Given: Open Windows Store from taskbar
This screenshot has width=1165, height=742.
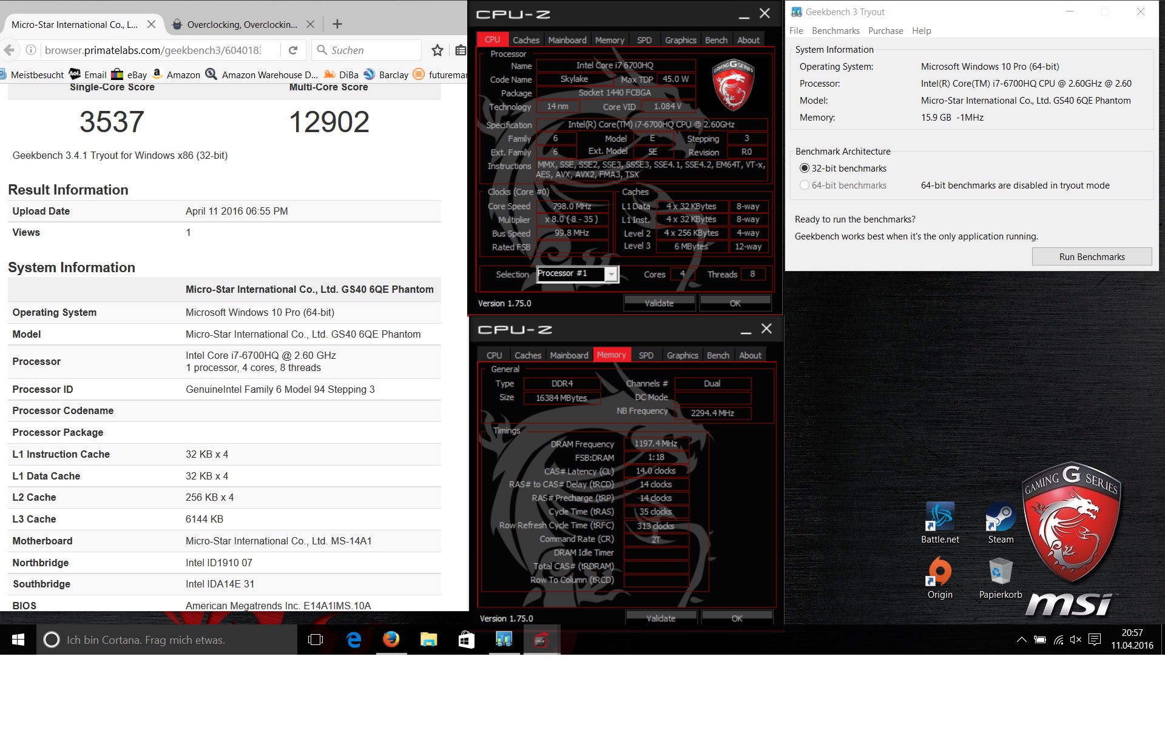Looking at the screenshot, I should pyautogui.click(x=467, y=640).
